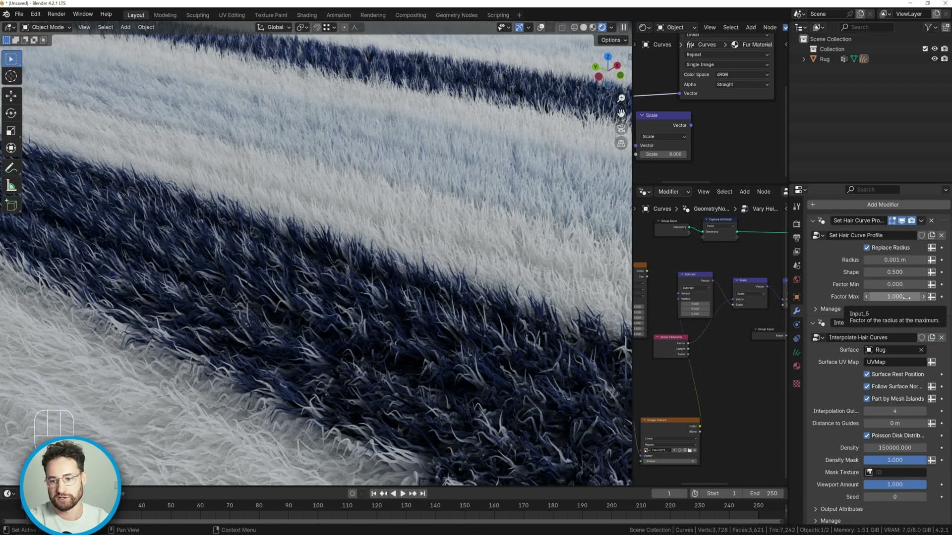952x535 pixels.
Task: Open the Global transform orientation dropdown
Action: pos(274,27)
